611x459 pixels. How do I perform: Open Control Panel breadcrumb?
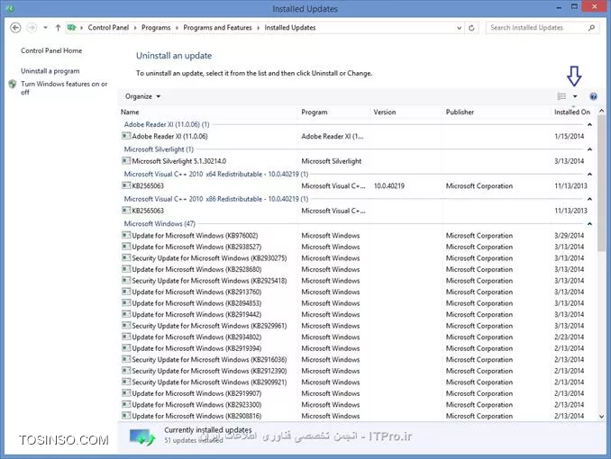108,28
